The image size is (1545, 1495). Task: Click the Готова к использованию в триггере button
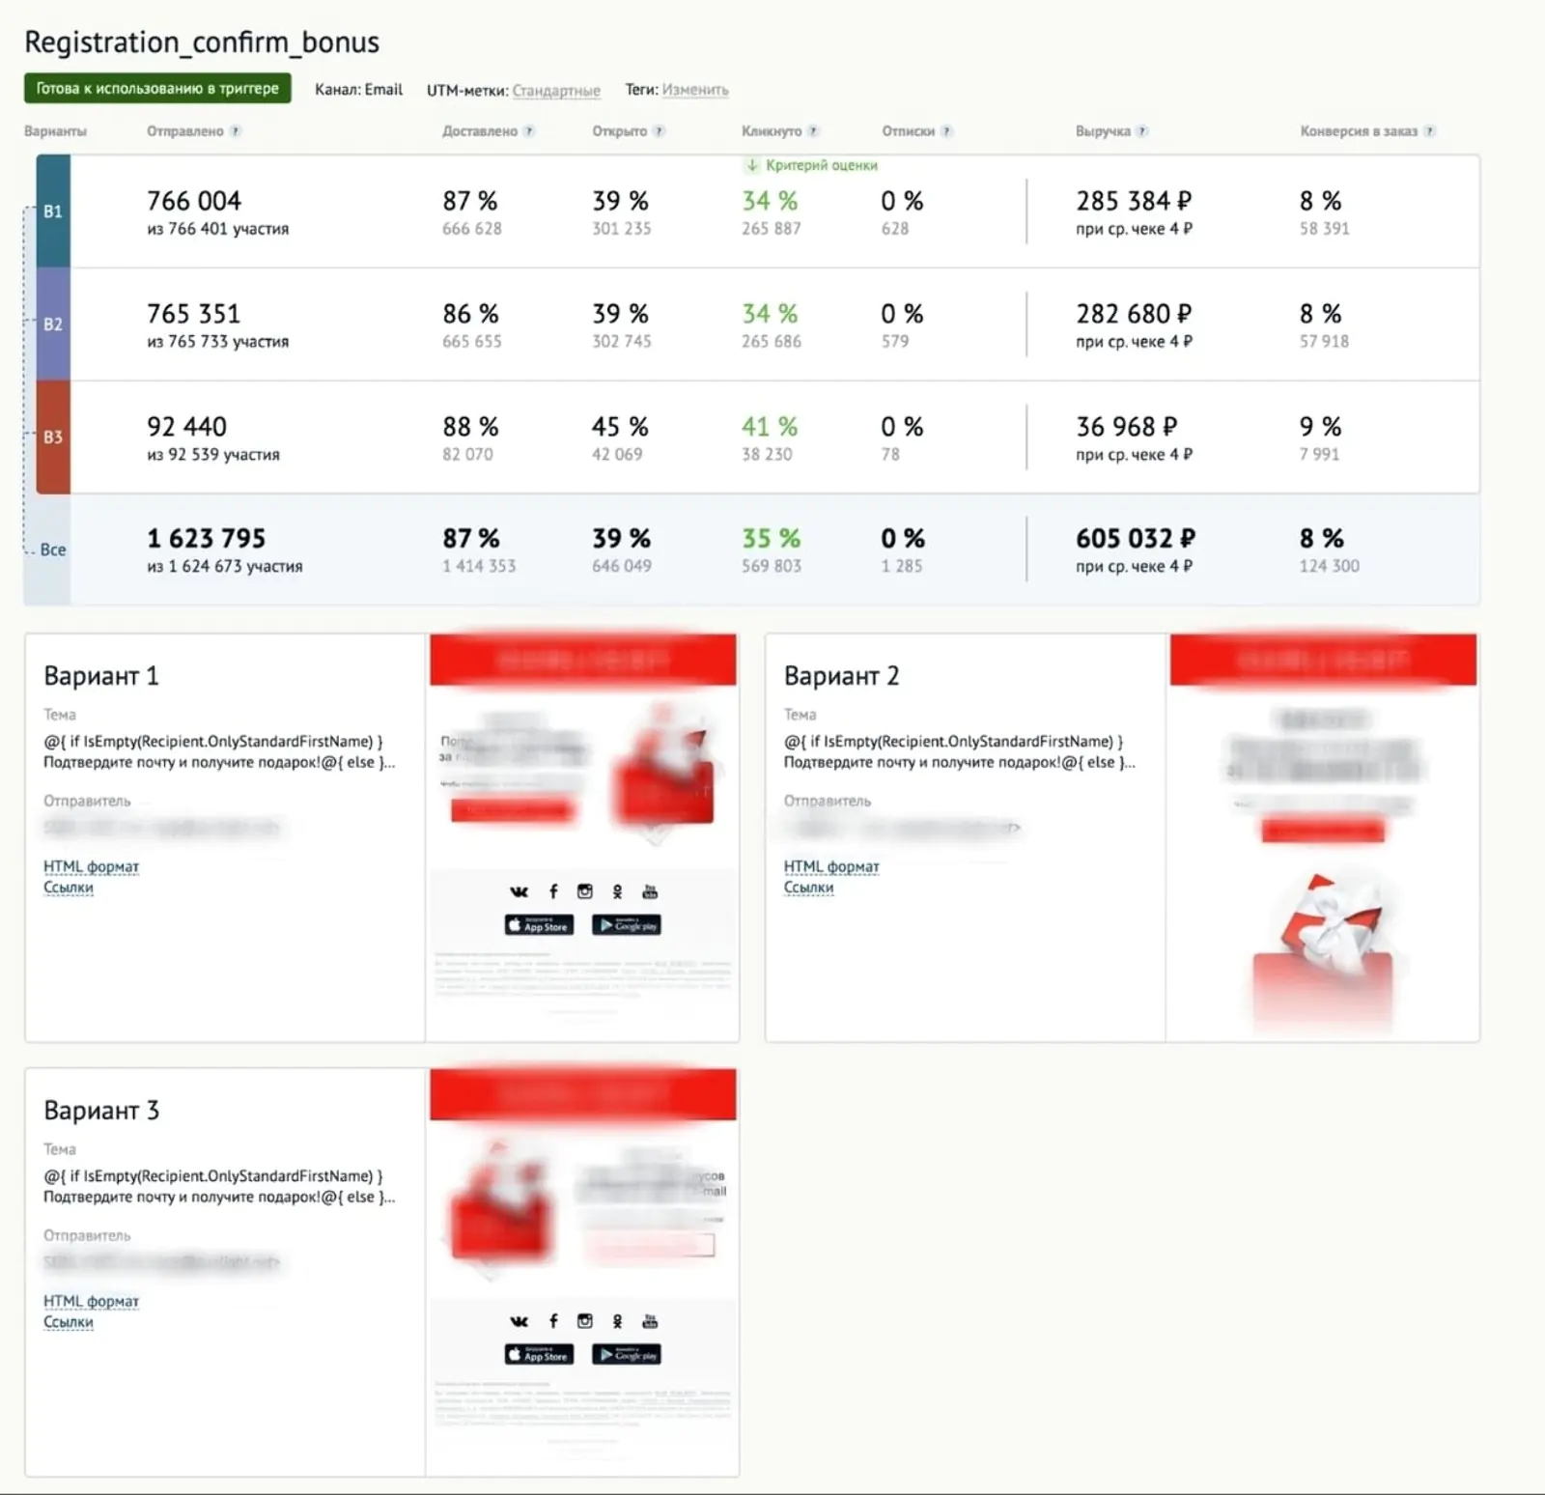pos(157,88)
